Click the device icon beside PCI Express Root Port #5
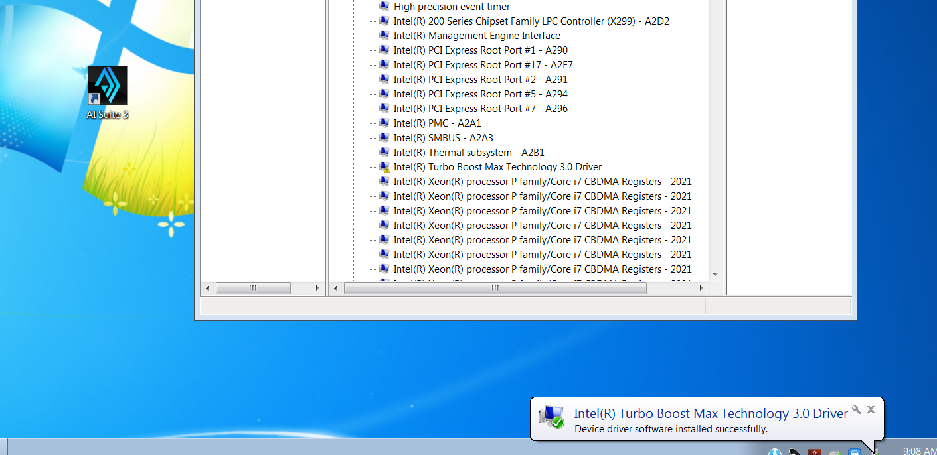The width and height of the screenshot is (937, 455). [x=383, y=94]
